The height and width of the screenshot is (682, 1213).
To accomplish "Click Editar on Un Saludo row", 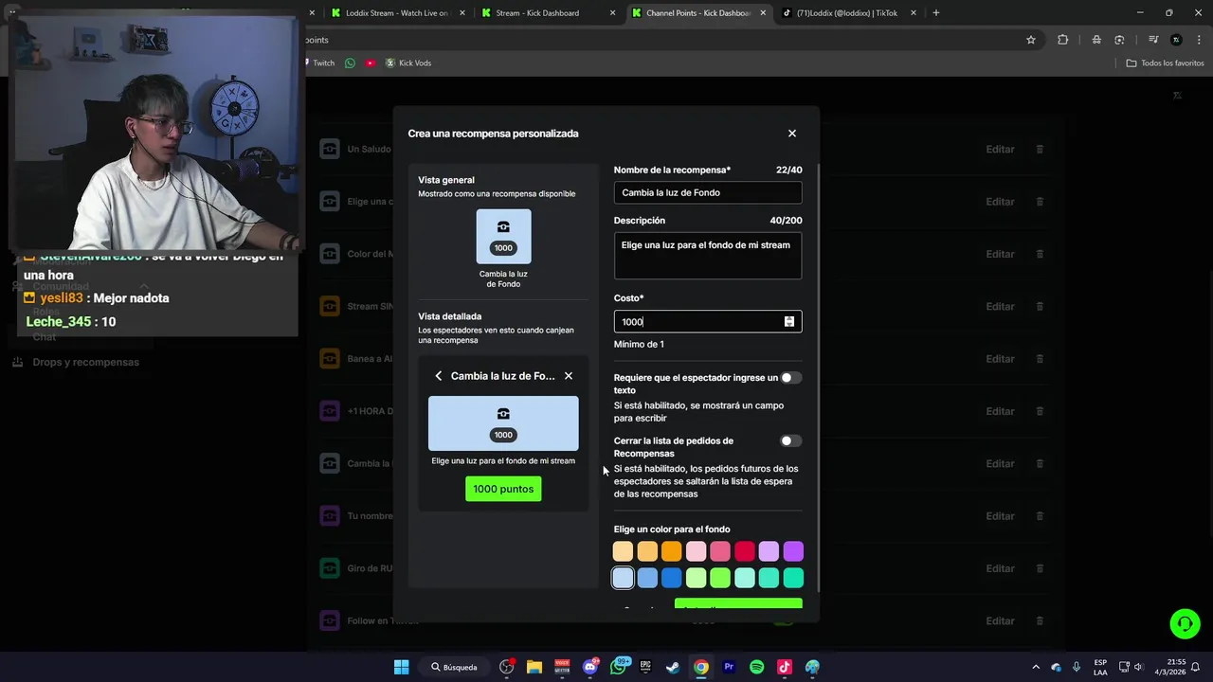I will pyautogui.click(x=1000, y=150).
